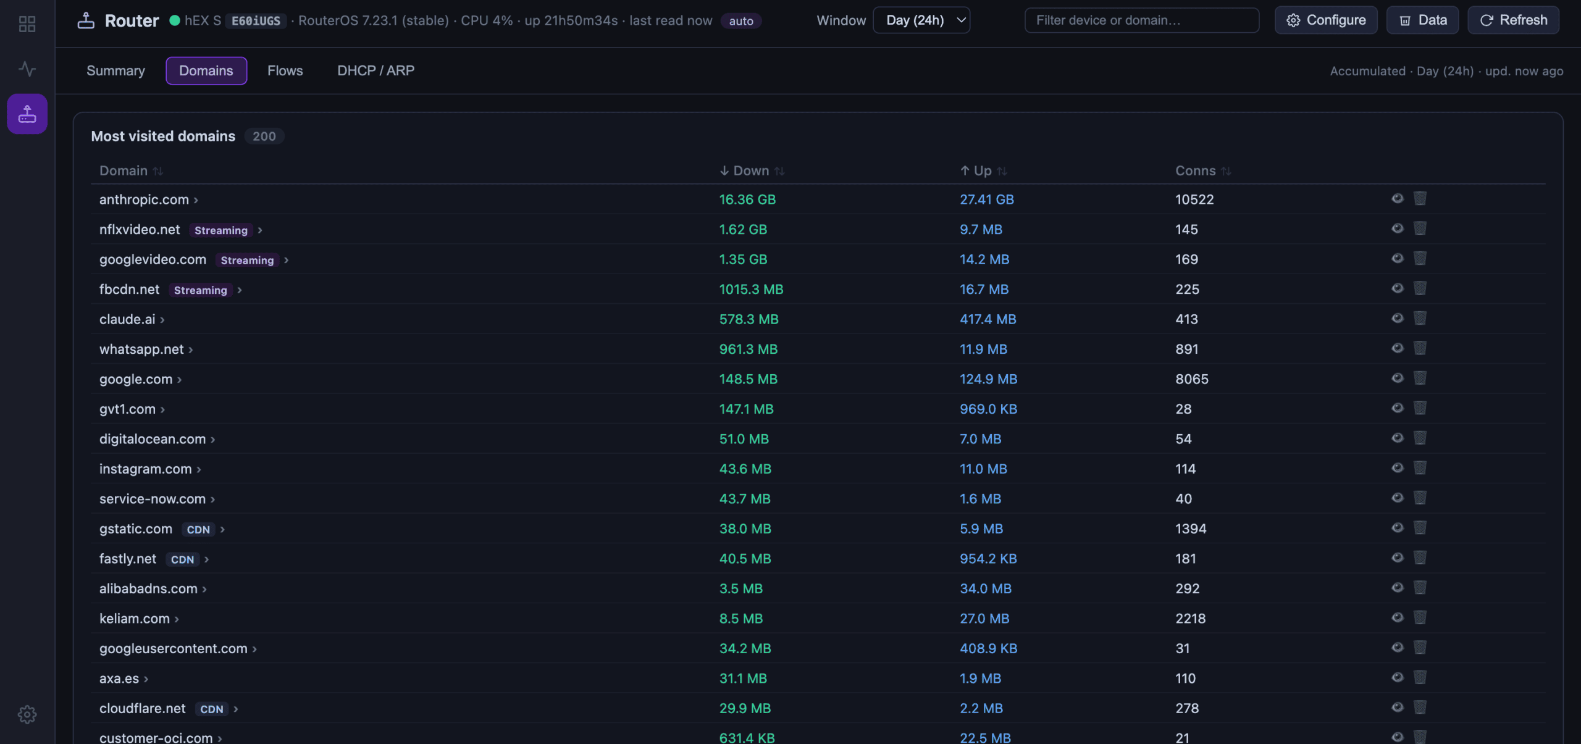Sort table by Conns column
Viewport: 1581px width, 744px height.
tap(1202, 171)
